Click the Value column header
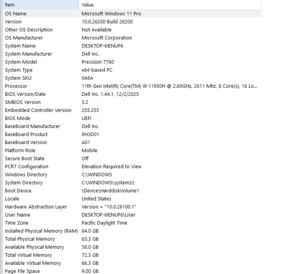Screen dimensions: 288x274 (x=170, y=5)
